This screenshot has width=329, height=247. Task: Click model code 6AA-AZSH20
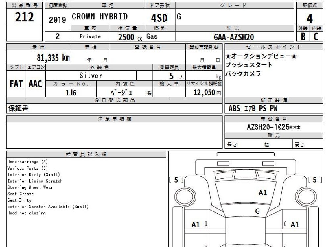(234, 37)
